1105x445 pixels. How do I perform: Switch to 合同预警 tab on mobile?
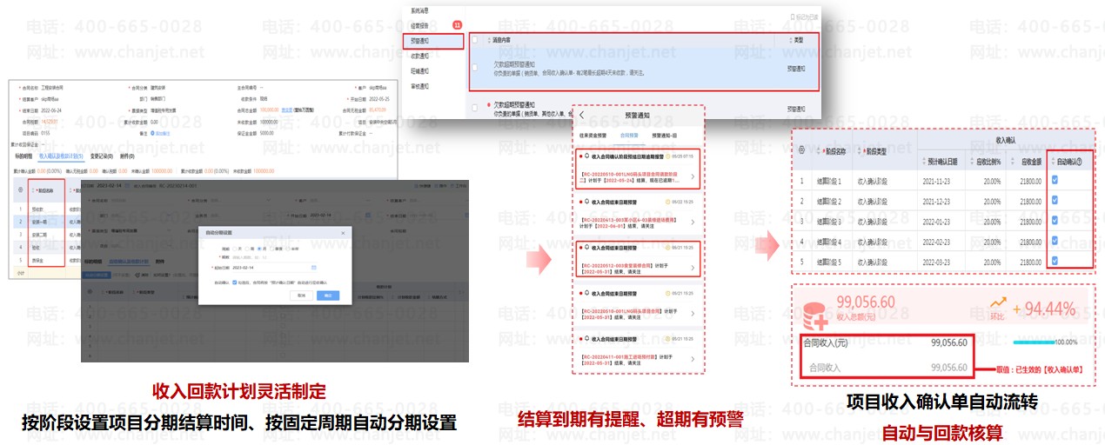coord(630,136)
